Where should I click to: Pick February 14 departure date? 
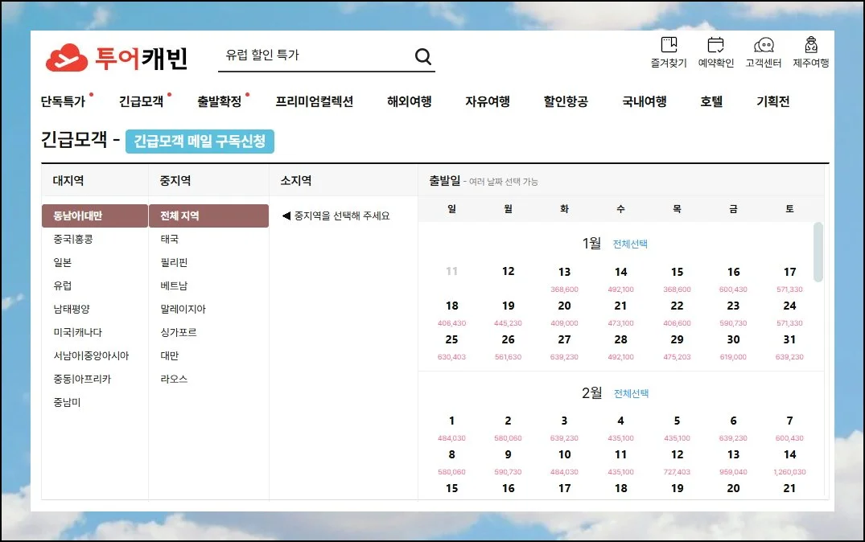(789, 455)
